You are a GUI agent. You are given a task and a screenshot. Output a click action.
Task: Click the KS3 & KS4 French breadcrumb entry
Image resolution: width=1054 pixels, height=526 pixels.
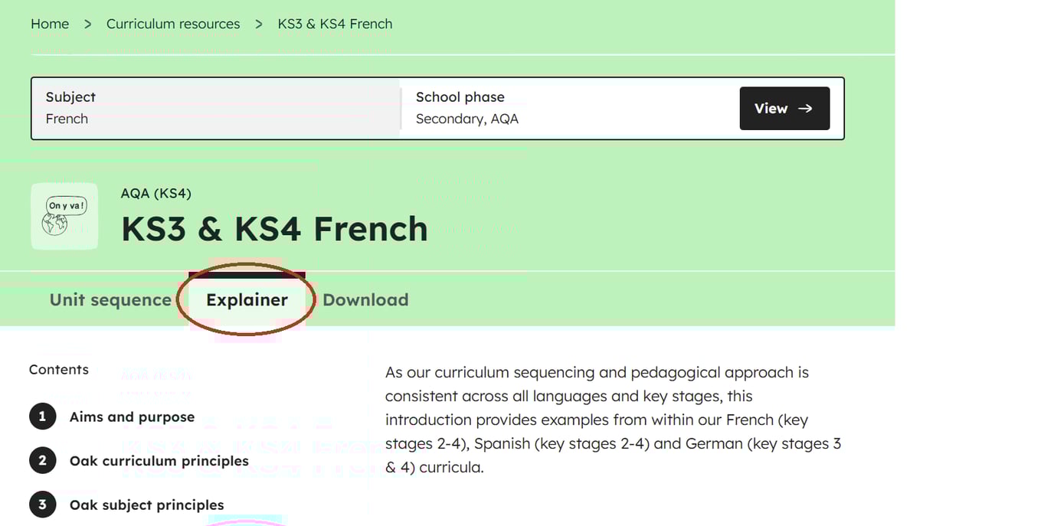335,24
